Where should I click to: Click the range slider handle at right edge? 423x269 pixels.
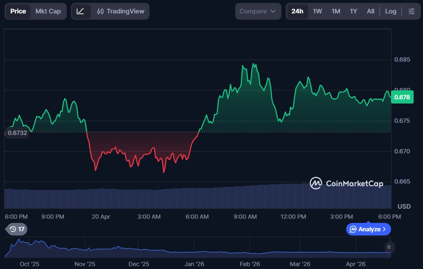[389, 247]
